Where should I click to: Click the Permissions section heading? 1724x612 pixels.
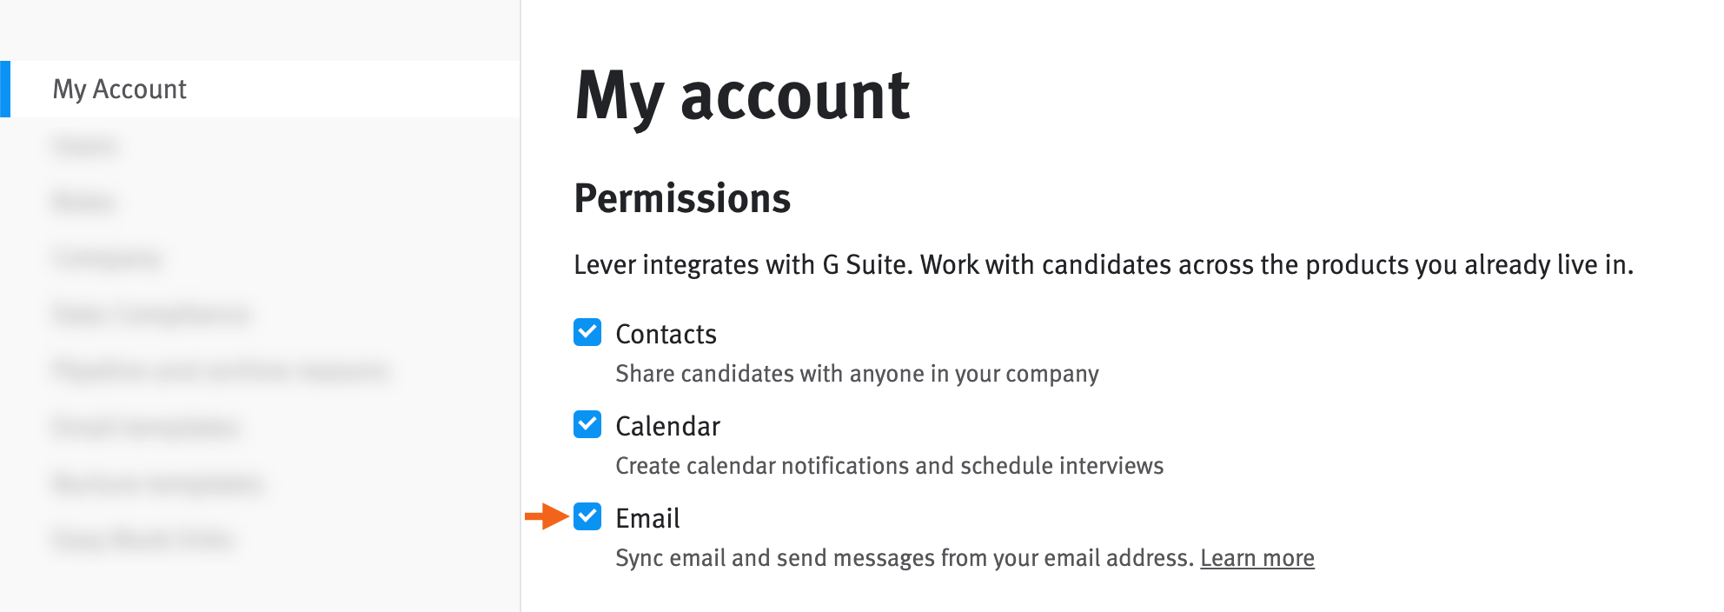coord(683,200)
